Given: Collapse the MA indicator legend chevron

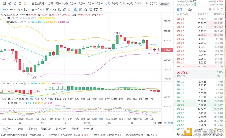Looking at the screenshot, I should (x=4, y=18).
